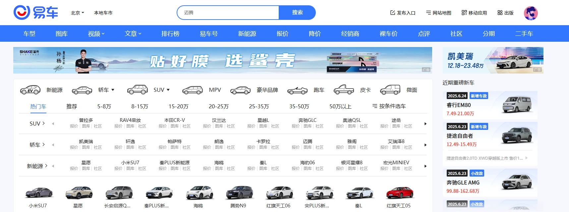This screenshot has height=212, width=569.
Task: Click next arrow in SUV row
Action: (x=425, y=124)
